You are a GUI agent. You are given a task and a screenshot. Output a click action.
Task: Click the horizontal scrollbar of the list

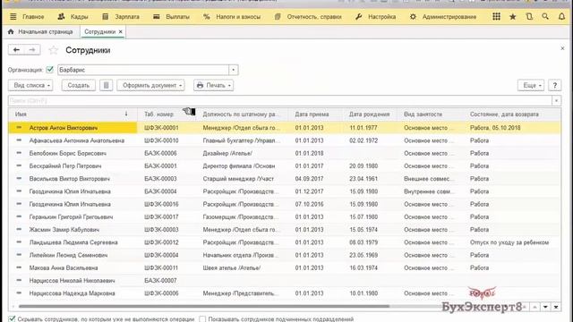pyautogui.click(x=204, y=306)
